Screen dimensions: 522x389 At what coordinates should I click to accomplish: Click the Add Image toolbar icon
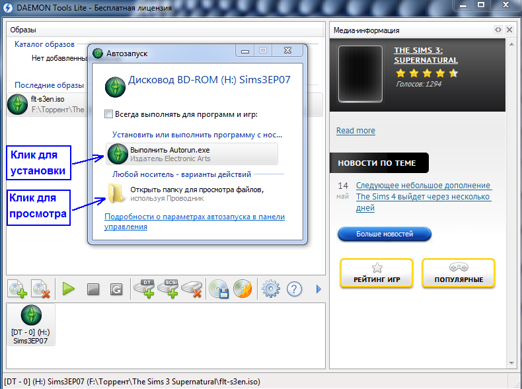point(18,289)
